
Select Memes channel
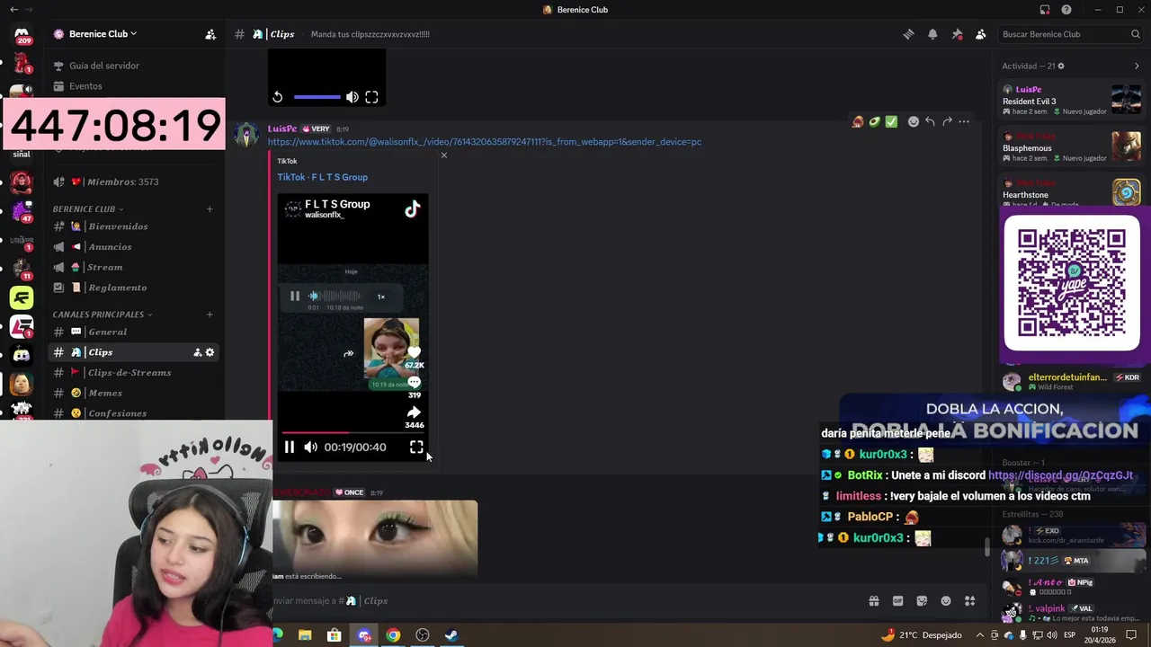(x=133, y=393)
